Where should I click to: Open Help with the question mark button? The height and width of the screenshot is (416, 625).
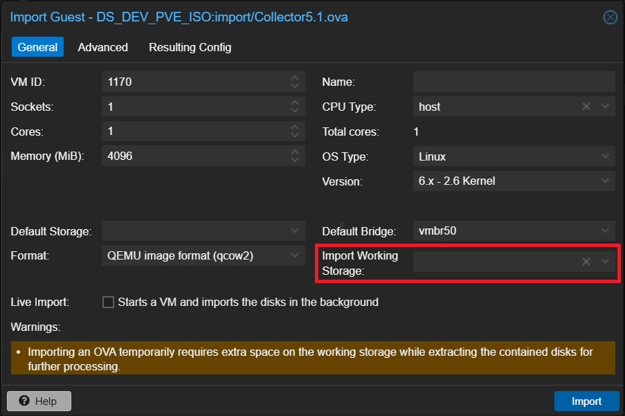coord(39,401)
